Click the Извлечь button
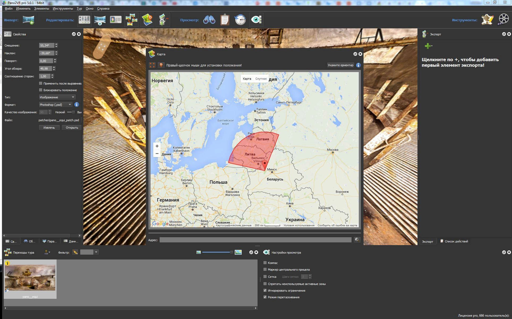The width and height of the screenshot is (512, 319). (x=49, y=128)
